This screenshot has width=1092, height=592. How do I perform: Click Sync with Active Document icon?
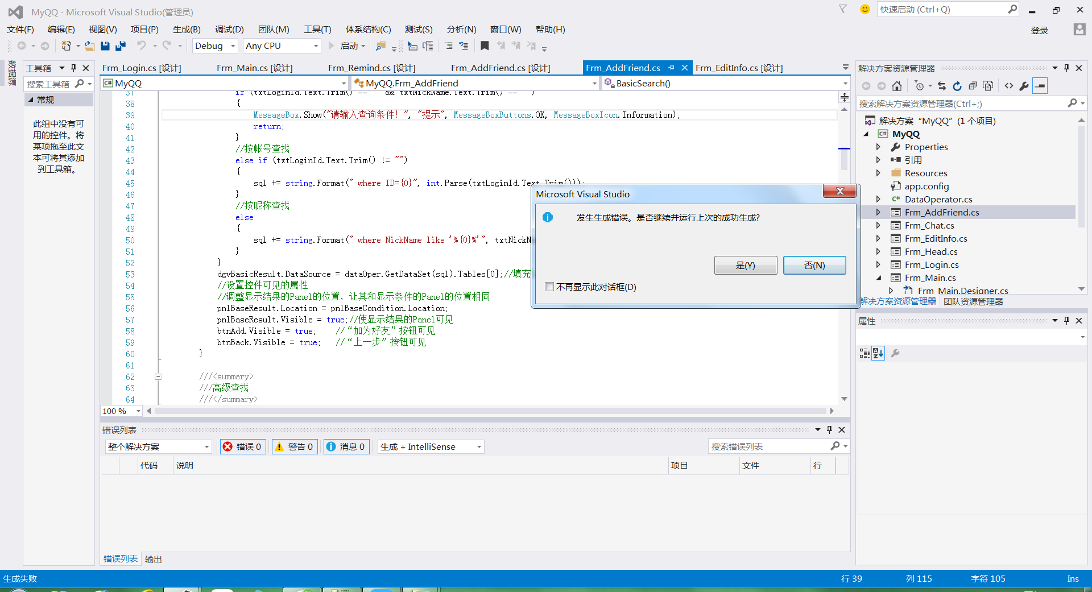coord(942,86)
